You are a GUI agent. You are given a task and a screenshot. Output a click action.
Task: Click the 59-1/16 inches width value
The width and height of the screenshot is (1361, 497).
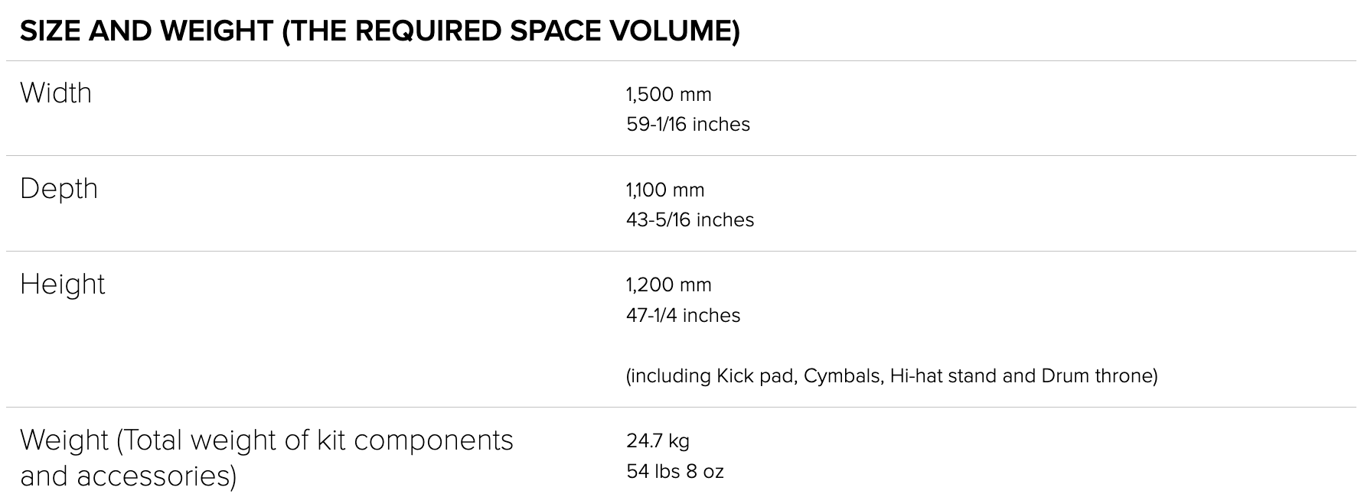point(687,125)
